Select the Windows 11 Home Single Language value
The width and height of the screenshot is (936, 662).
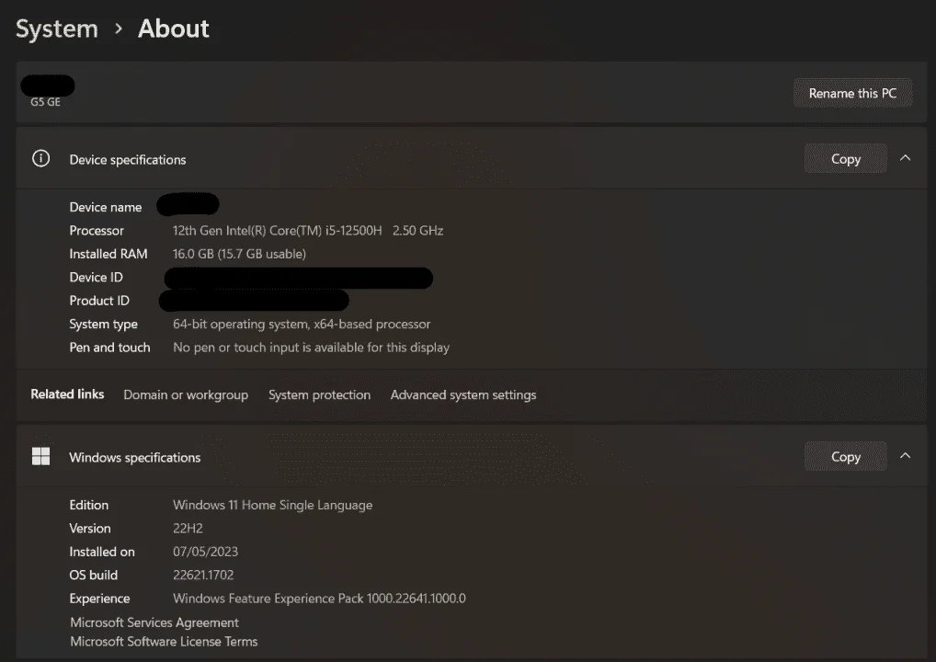tap(273, 505)
